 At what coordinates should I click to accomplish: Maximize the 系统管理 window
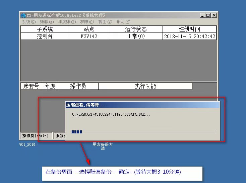coord(208,15)
